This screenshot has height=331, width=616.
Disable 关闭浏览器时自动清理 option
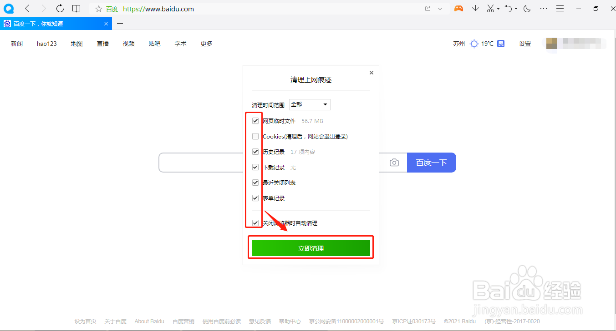tap(255, 222)
